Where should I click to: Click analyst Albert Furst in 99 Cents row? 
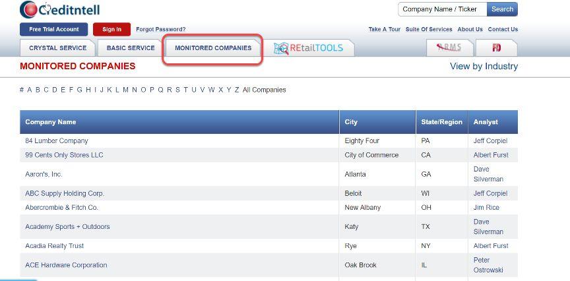[x=491, y=155]
